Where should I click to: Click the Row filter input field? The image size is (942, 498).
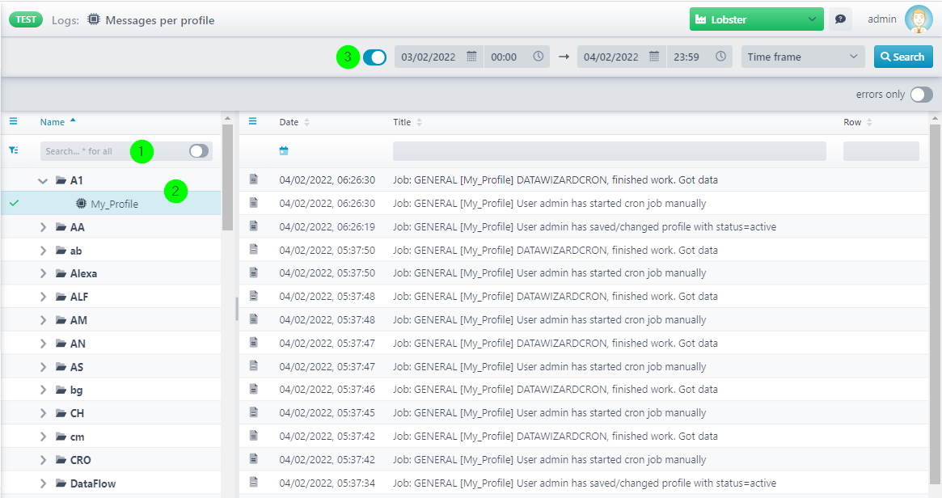pyautogui.click(x=881, y=151)
